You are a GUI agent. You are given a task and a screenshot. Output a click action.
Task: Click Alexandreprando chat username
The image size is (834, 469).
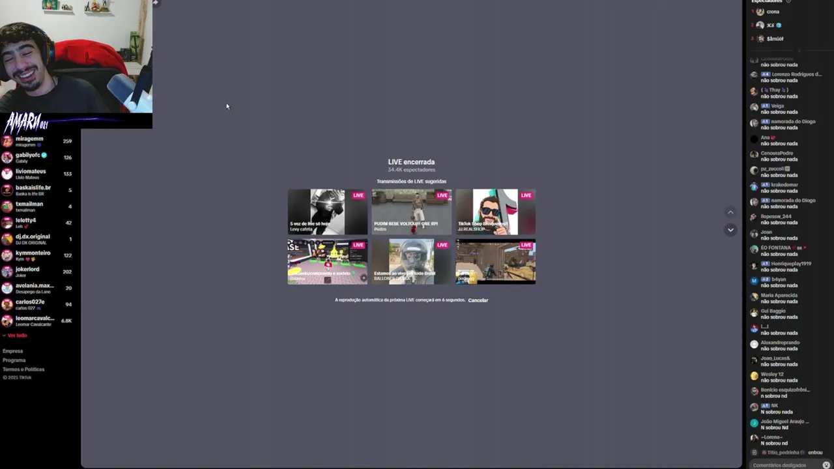[x=780, y=343]
